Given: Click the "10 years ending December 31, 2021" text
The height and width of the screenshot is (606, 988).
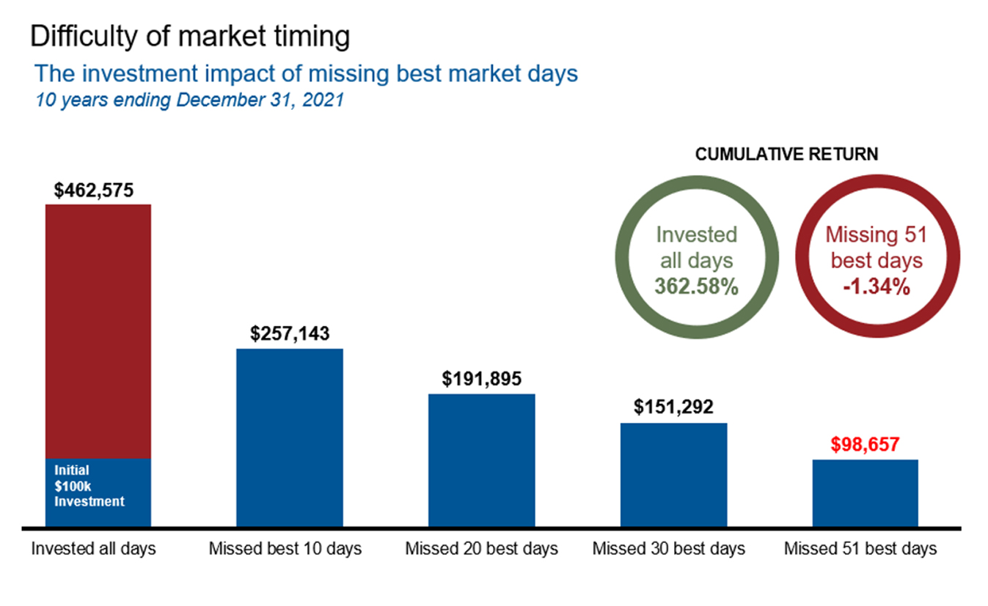Looking at the screenshot, I should pos(190,100).
